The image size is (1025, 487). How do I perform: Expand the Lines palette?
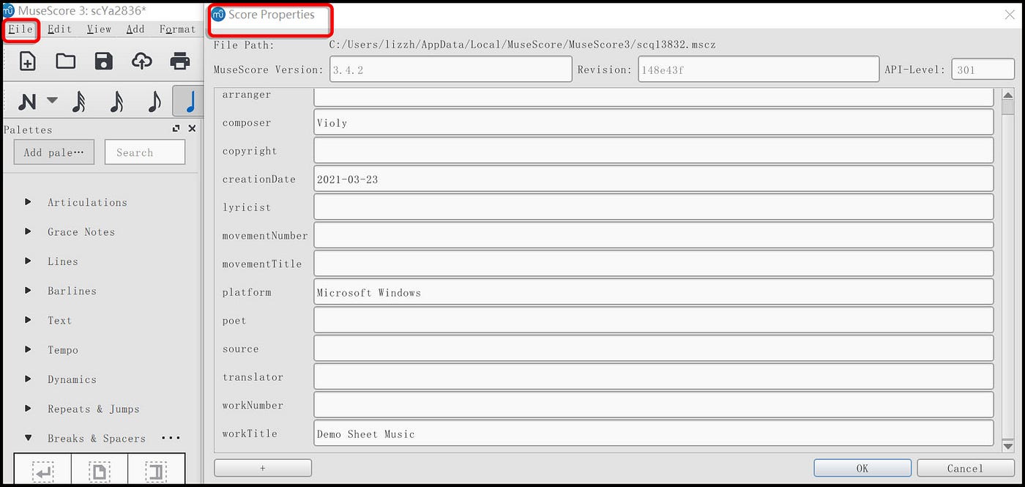tap(29, 261)
